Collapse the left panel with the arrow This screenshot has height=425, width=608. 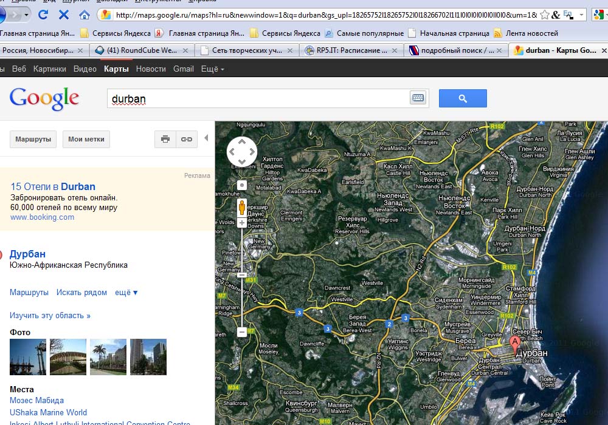[x=206, y=138]
